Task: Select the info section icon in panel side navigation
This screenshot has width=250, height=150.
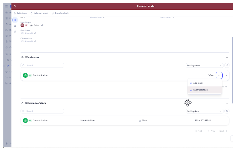Action: click(15, 20)
